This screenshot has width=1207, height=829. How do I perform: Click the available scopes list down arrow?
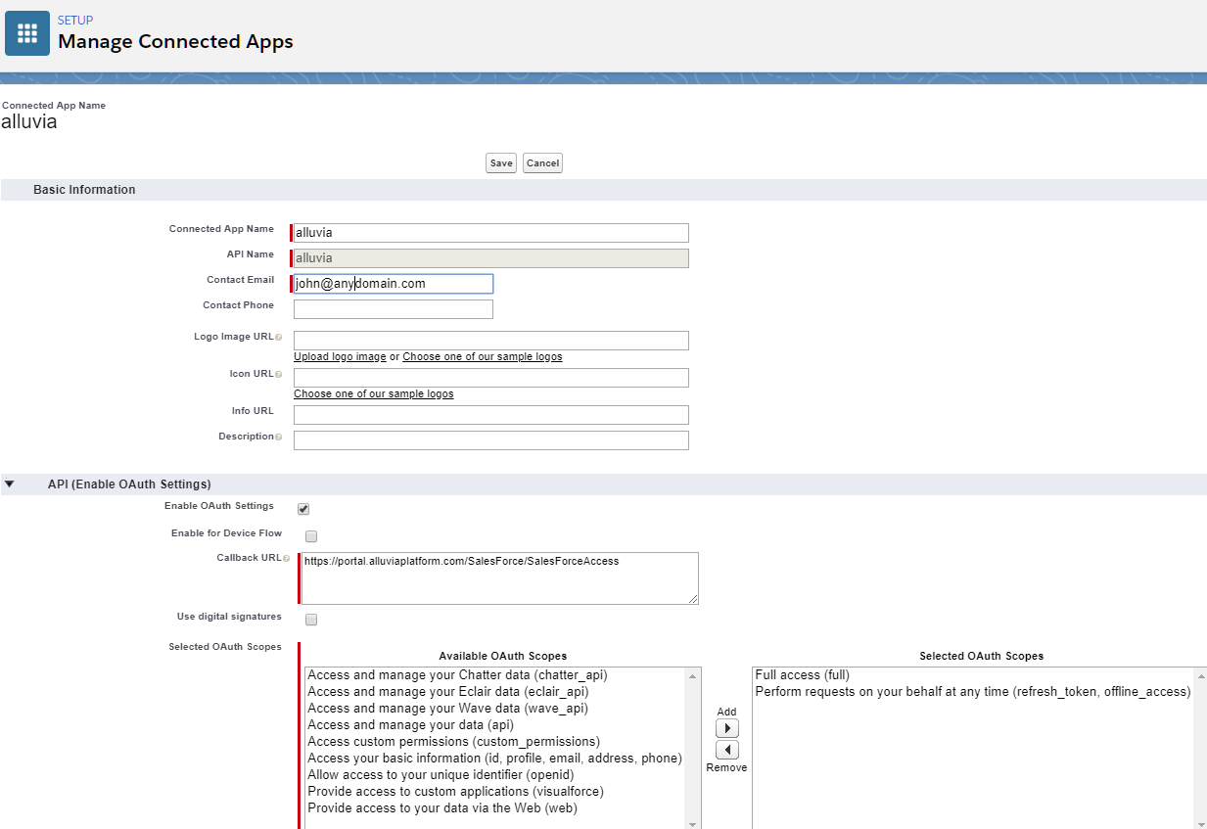pos(694,824)
